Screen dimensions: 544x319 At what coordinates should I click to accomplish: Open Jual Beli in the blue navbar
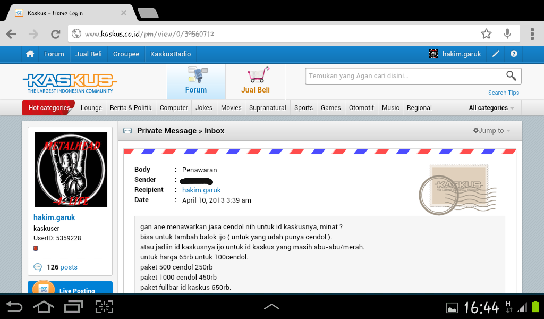[x=89, y=54]
